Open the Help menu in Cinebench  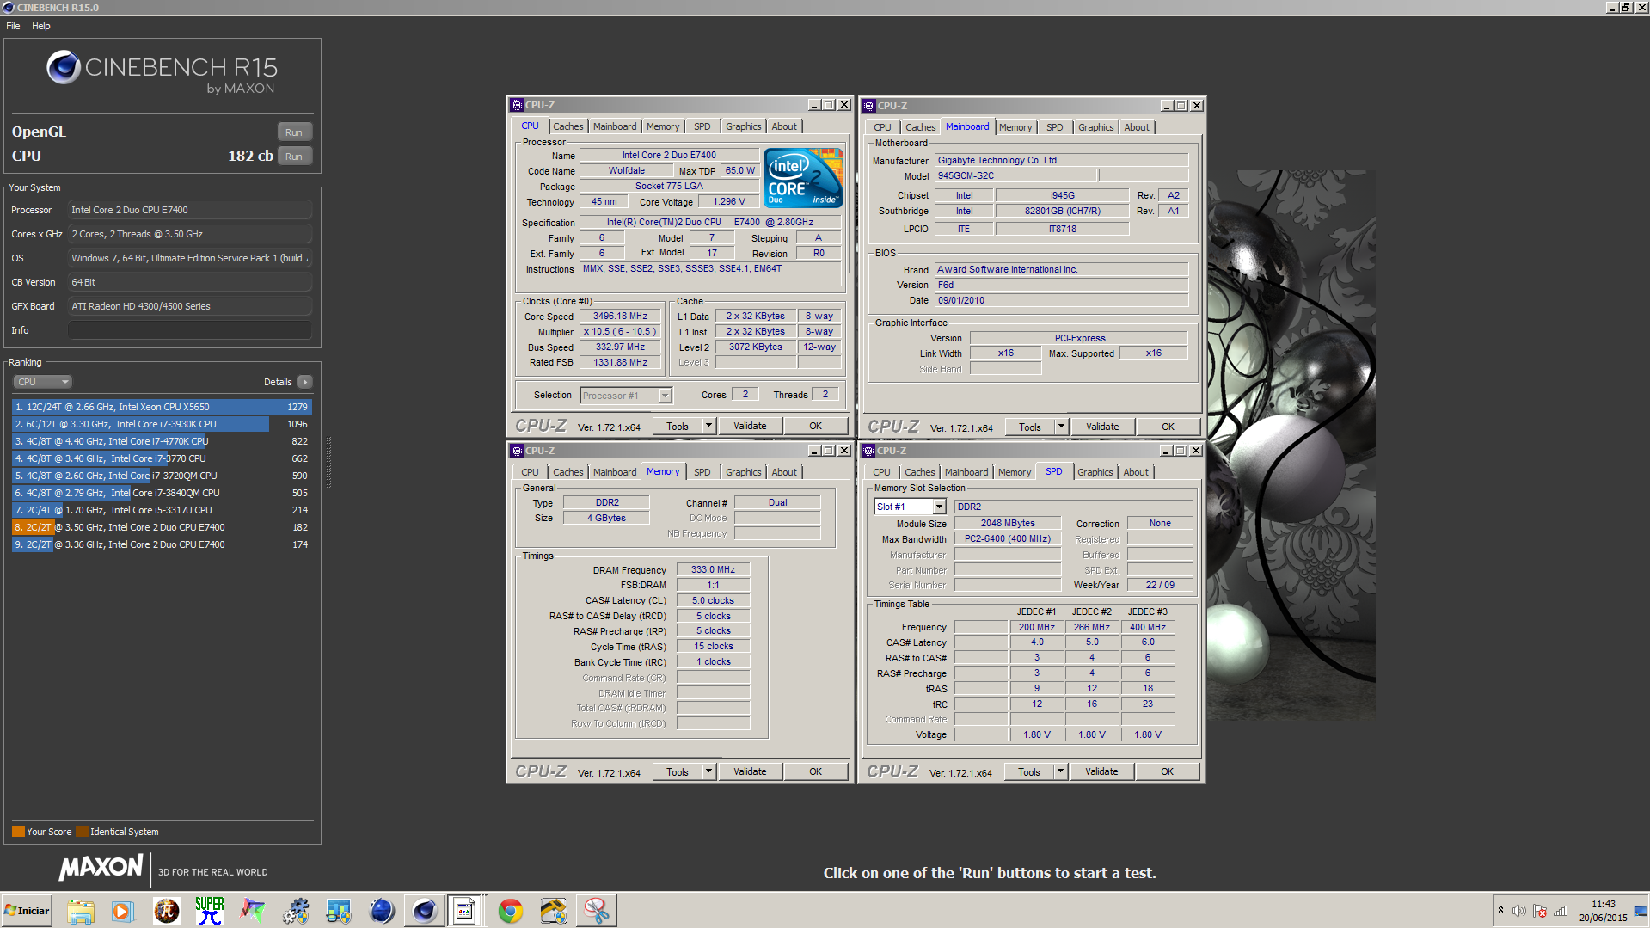[41, 26]
